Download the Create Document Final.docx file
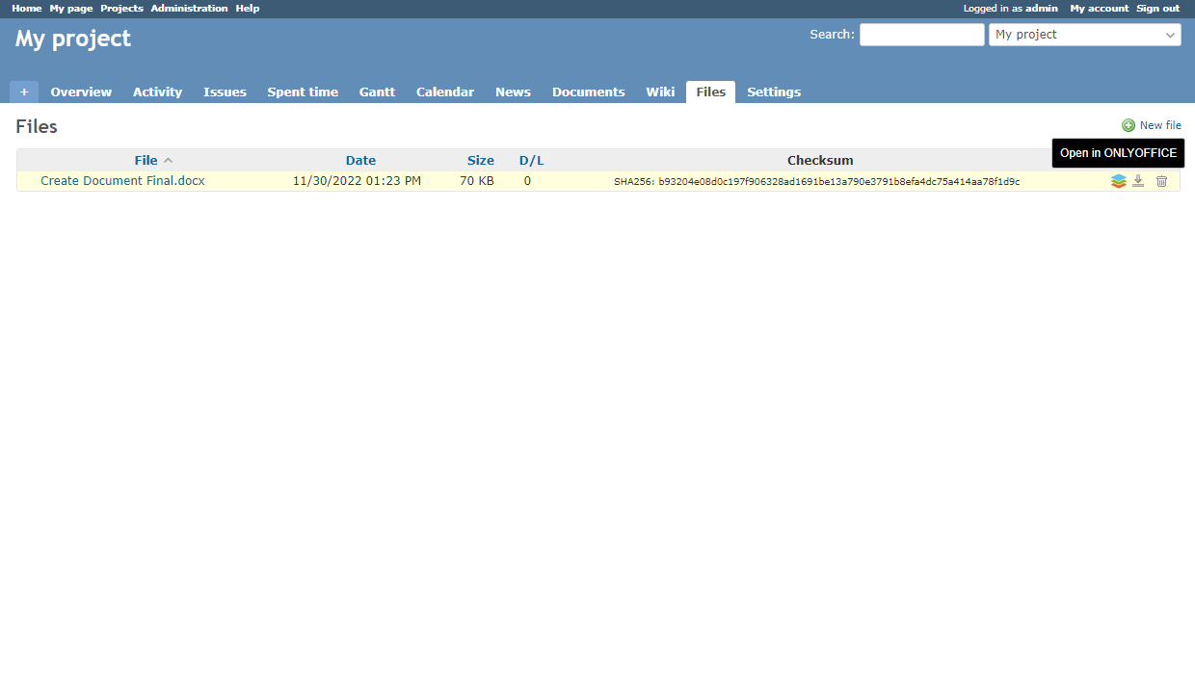This screenshot has height=682, width=1195. click(1138, 181)
